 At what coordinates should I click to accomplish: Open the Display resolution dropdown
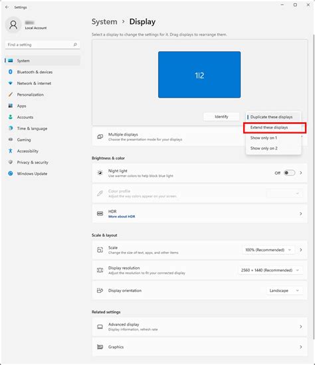pyautogui.click(x=270, y=270)
